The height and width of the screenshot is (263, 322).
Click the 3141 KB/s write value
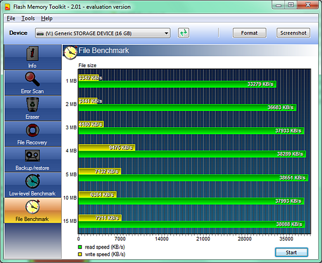tap(91, 101)
